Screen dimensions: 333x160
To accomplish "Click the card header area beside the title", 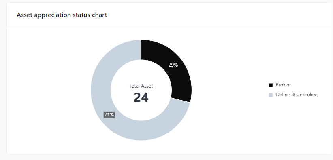I will pyautogui.click(x=212, y=15).
